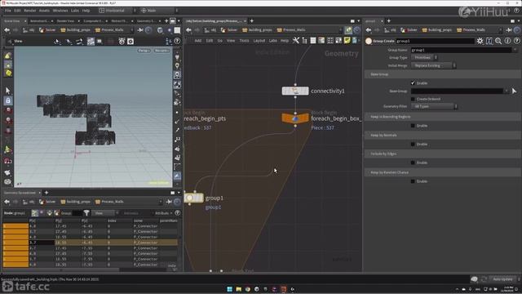Open the viewport Persp camera menu
Viewport: 522px width, 294px height.
144,51
